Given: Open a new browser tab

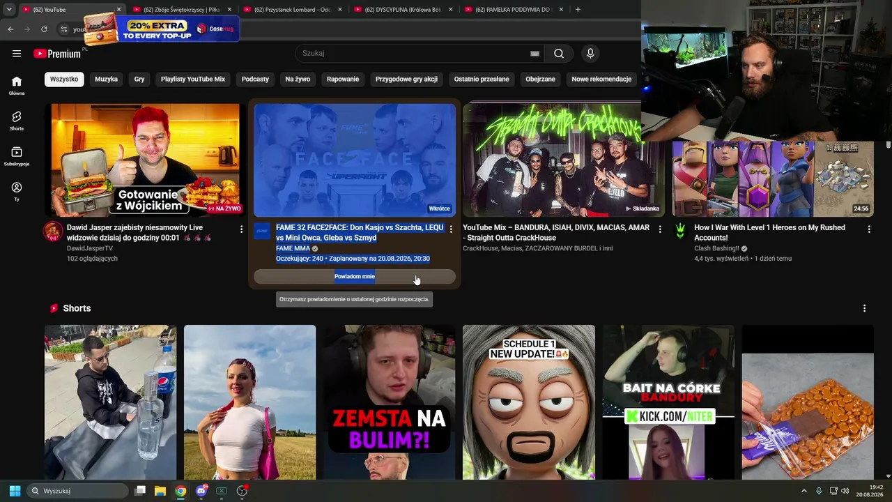Looking at the screenshot, I should click(578, 10).
